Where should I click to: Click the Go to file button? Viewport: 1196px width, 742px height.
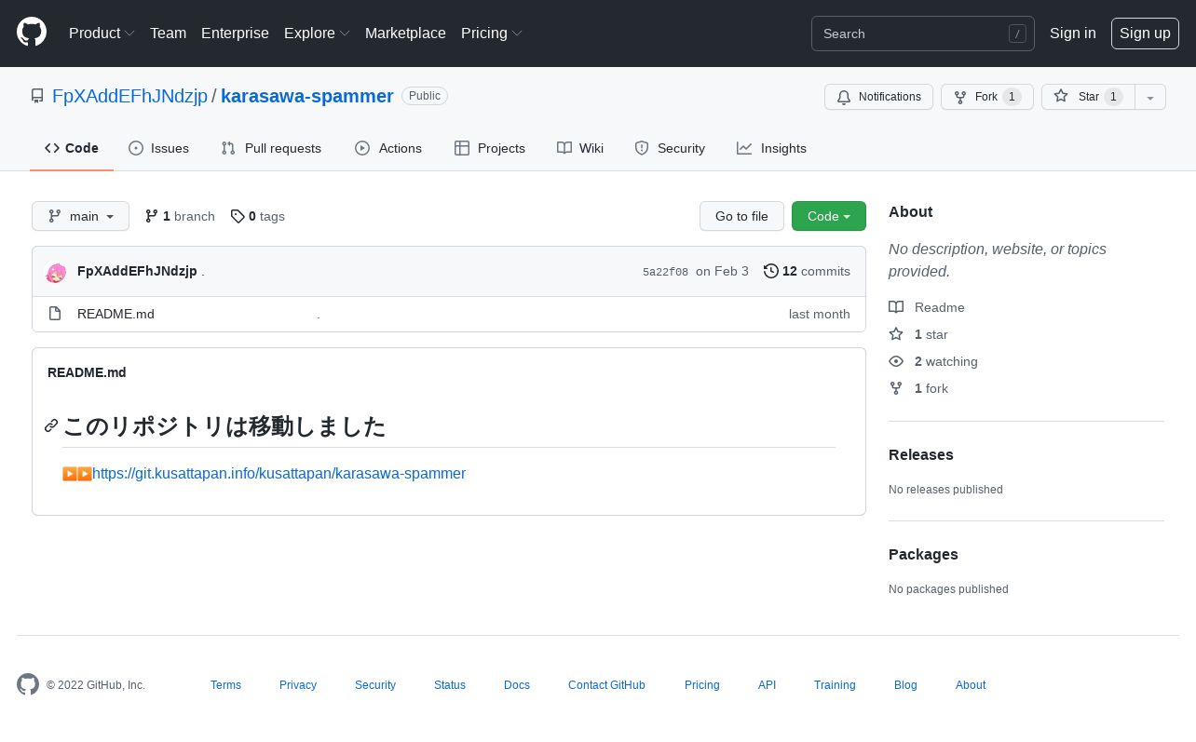point(741,216)
